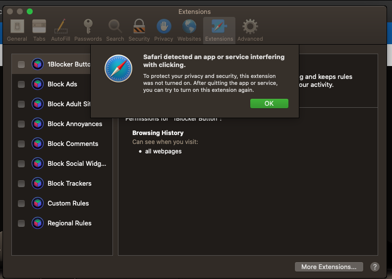Click the Safari compass icon in alert
The height and width of the screenshot is (279, 392).
pos(118,69)
